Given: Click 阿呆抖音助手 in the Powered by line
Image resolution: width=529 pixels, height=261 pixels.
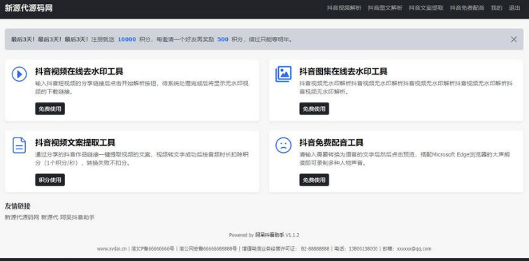Looking at the screenshot, I should pyautogui.click(x=270, y=235).
